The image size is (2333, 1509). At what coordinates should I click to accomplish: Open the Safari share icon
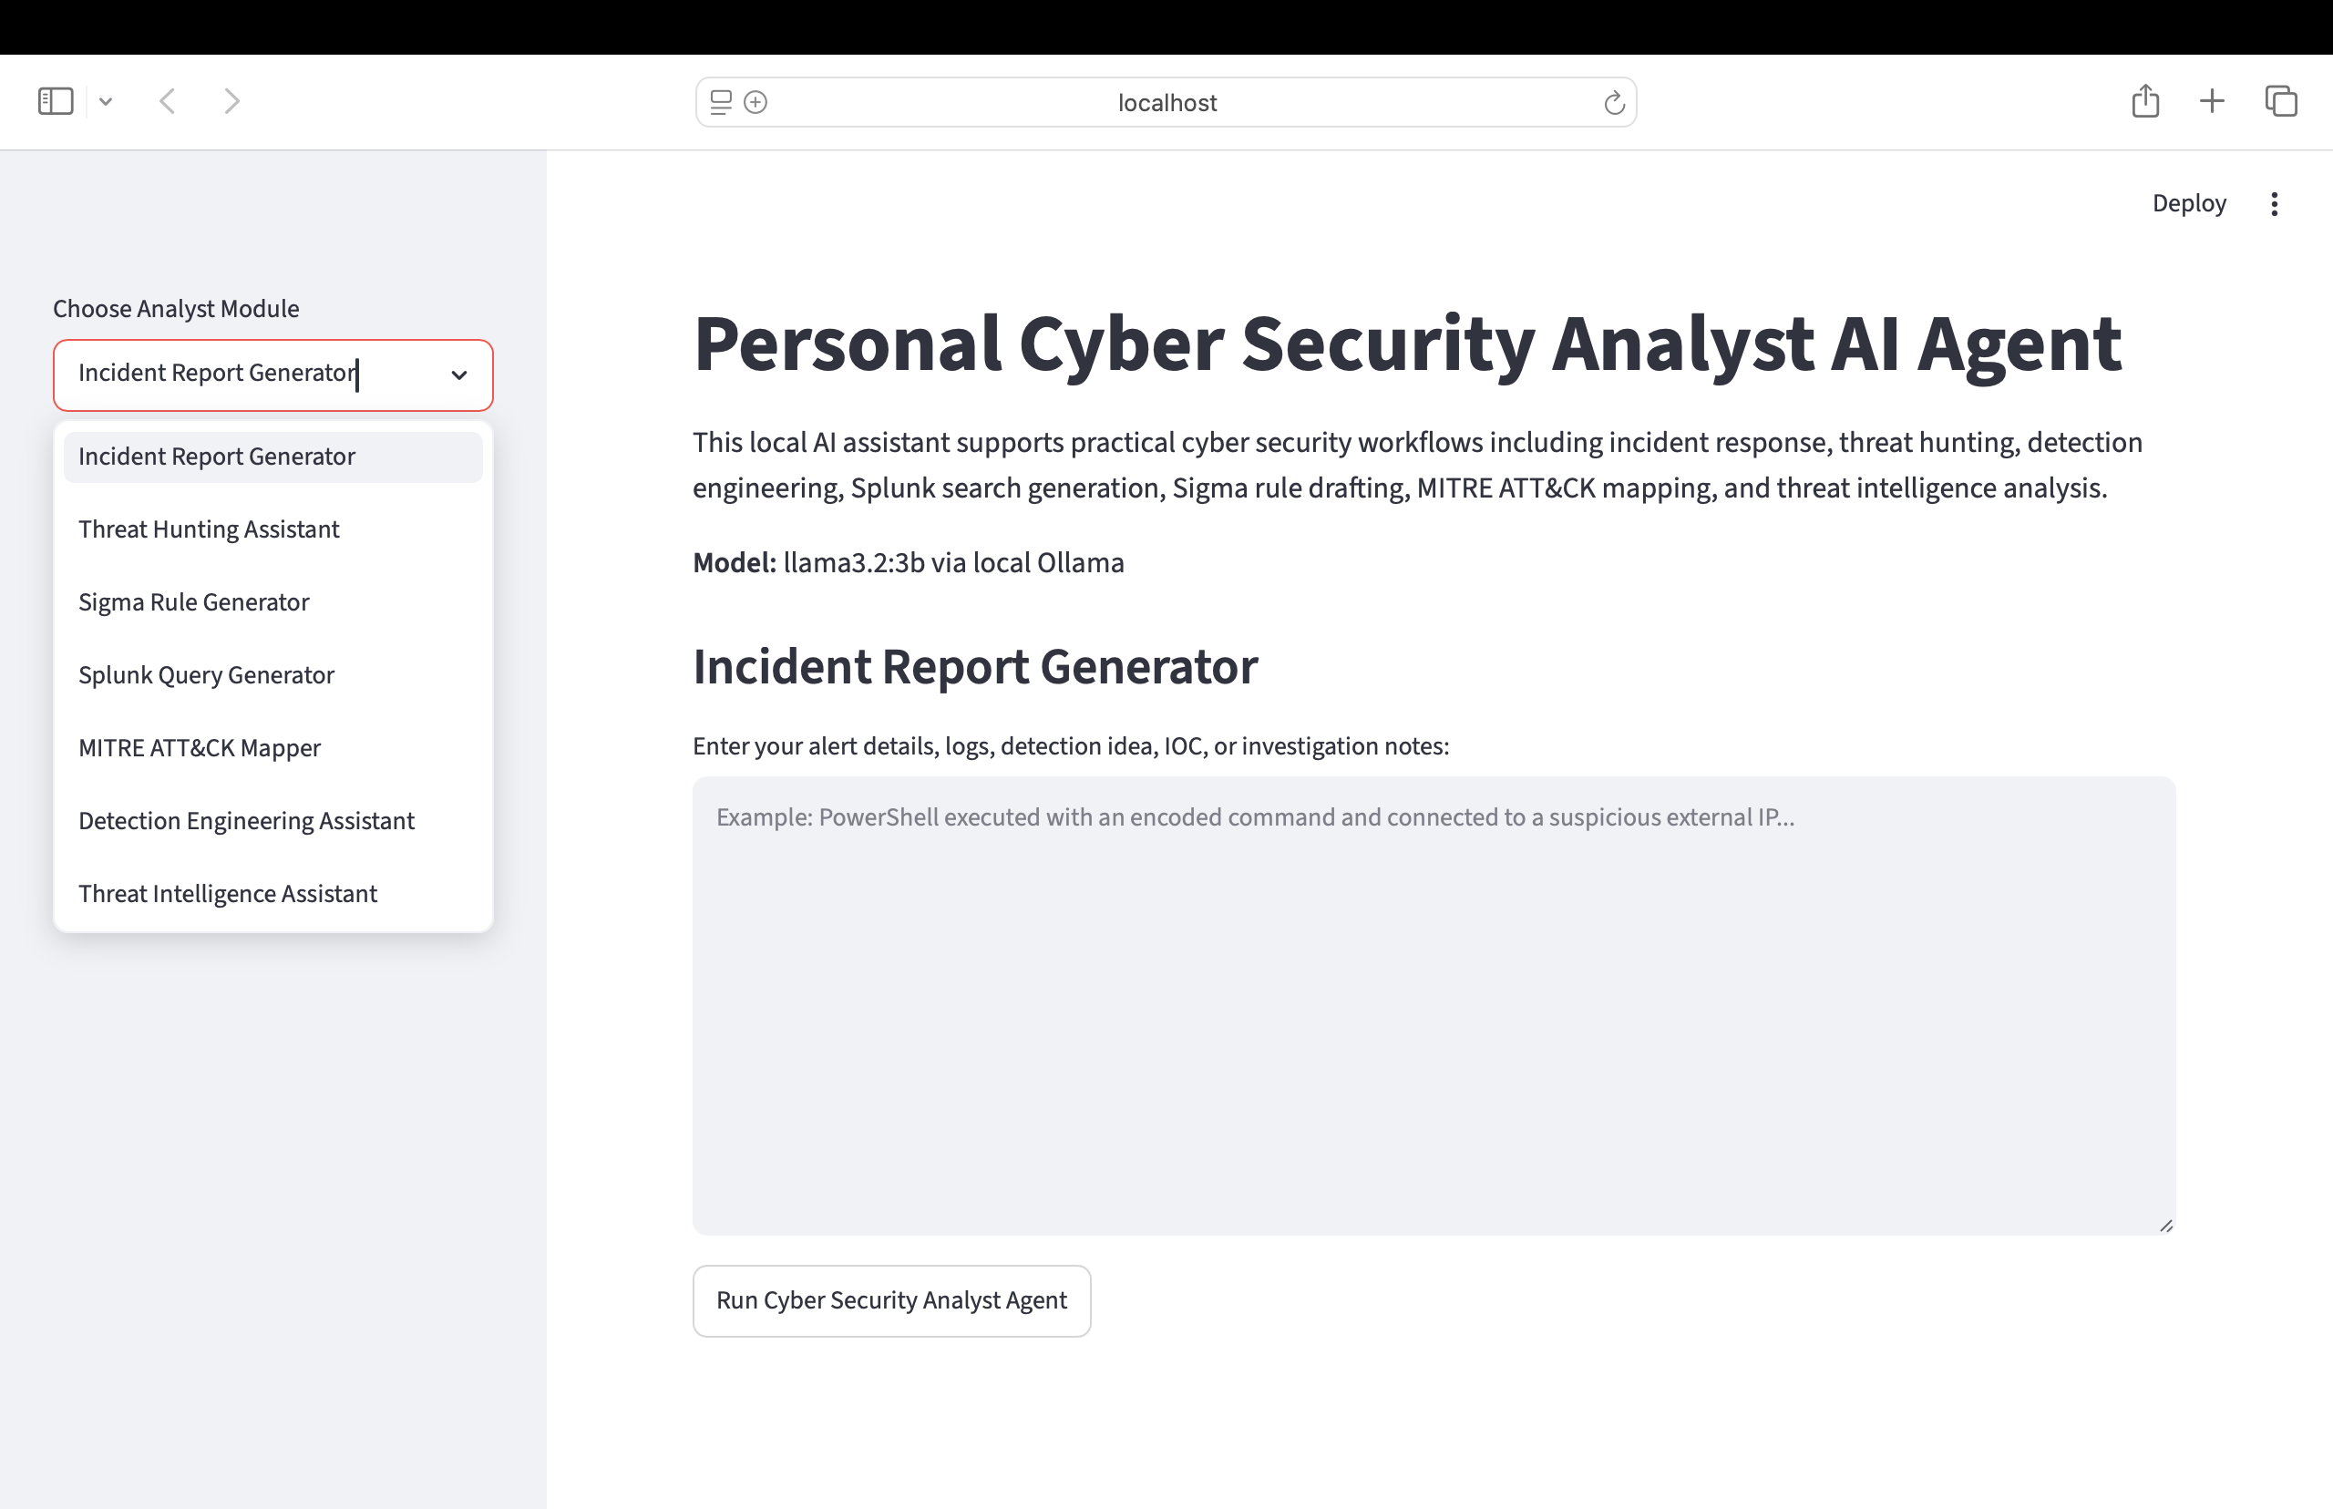coord(2145,100)
